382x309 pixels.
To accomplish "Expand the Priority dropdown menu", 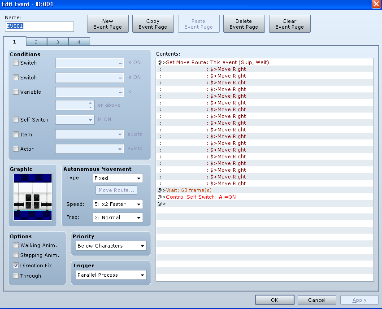I will (x=111, y=246).
